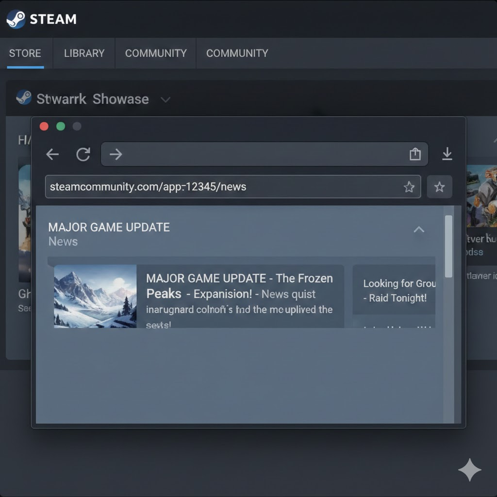Viewport: 497px width, 497px height.
Task: Click the news page vertical scrollbar
Action: pos(448,247)
